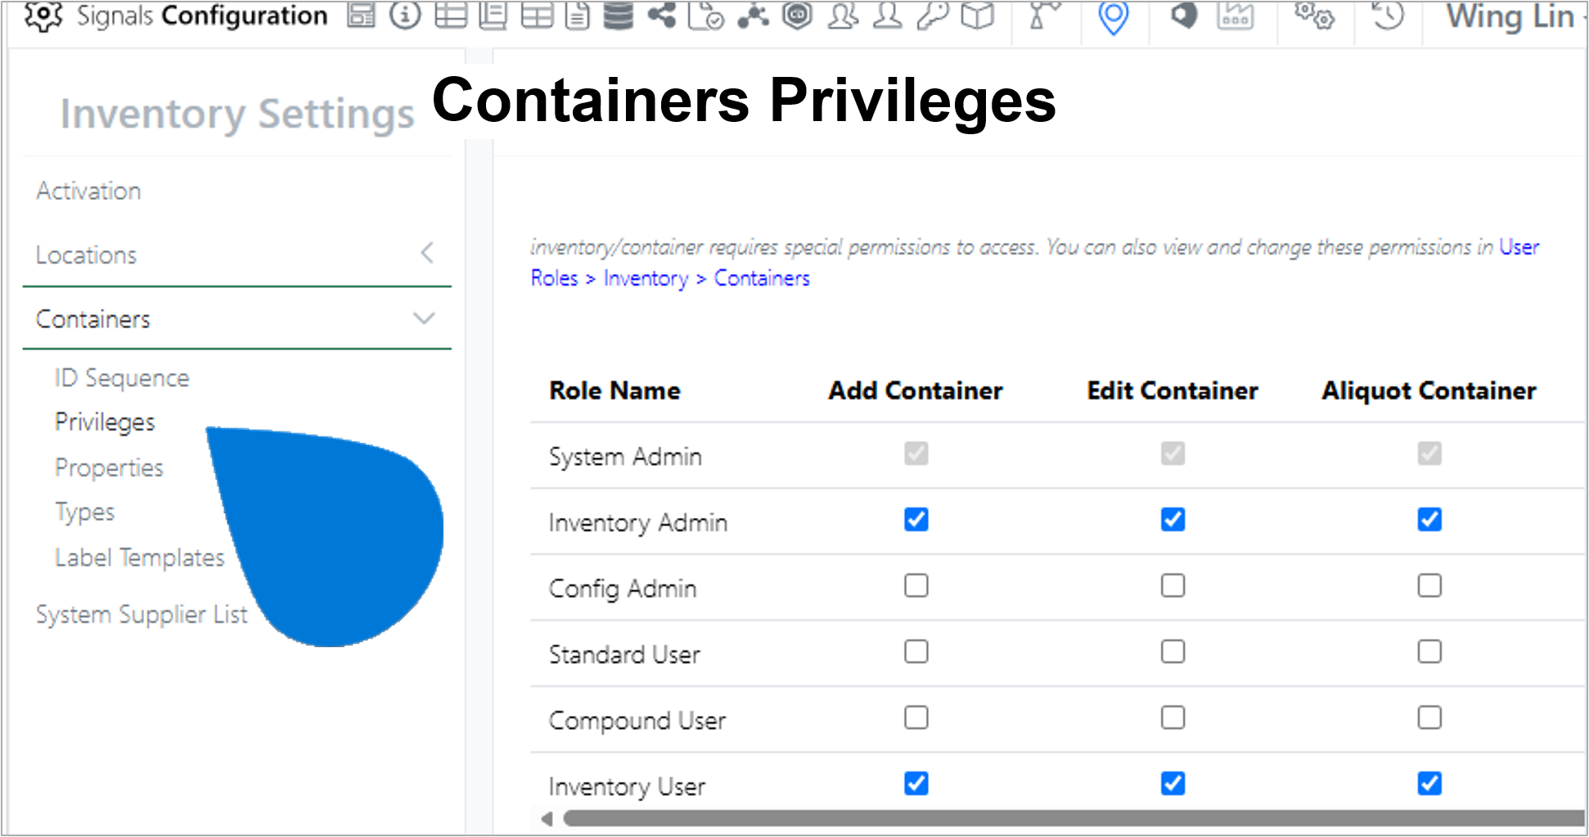
Task: Enable Edit Container for Config Admin
Action: (1173, 586)
